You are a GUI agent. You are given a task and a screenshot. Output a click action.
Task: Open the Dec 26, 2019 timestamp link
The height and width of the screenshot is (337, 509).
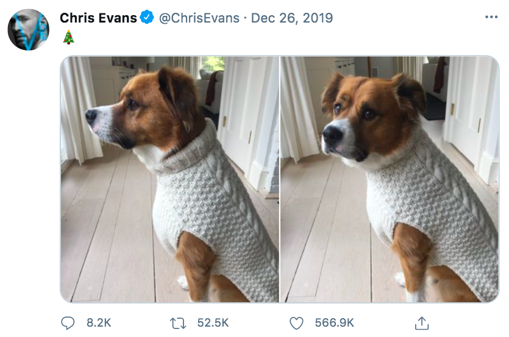pos(292,18)
